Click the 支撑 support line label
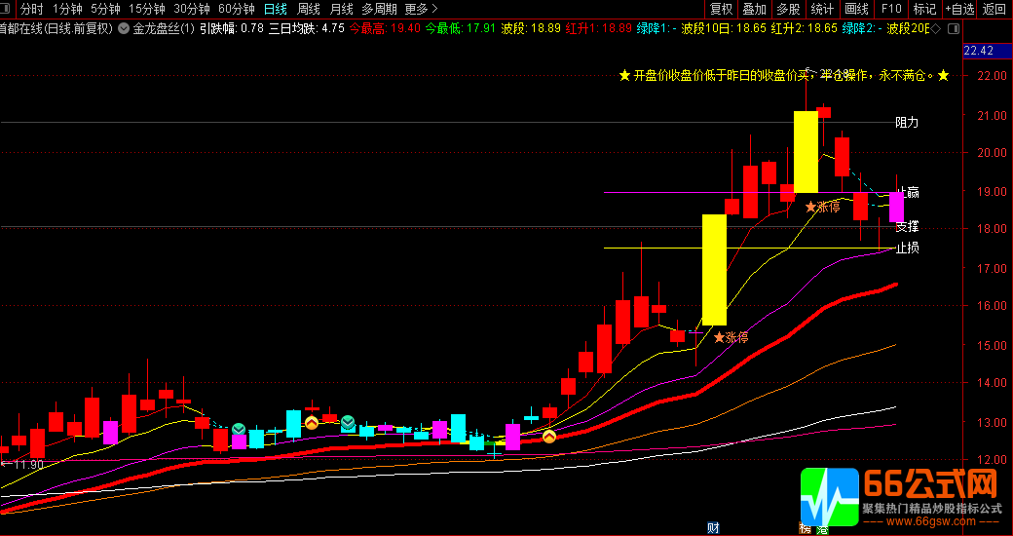This screenshot has width=1013, height=536. click(907, 226)
